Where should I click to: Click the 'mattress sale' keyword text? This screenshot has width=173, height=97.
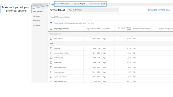pyautogui.click(x=59, y=58)
